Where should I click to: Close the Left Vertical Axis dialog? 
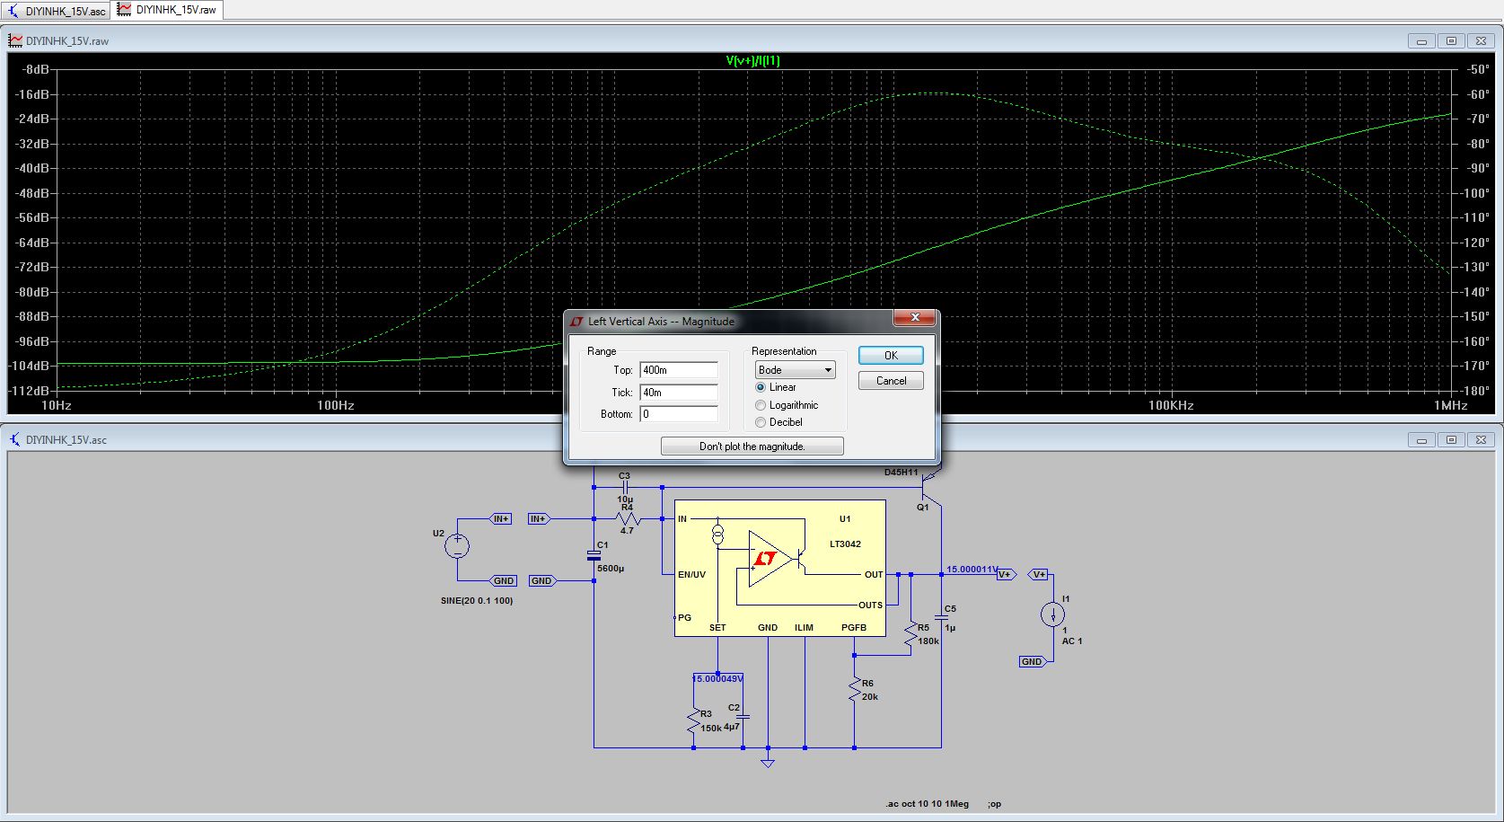(915, 318)
